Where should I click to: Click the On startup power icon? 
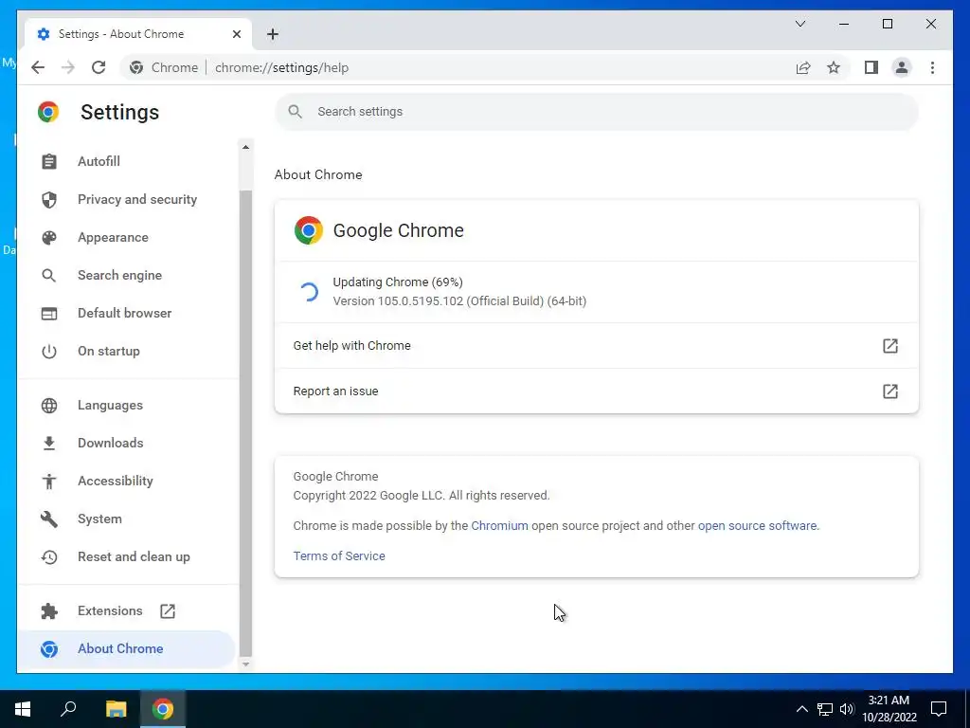(x=49, y=352)
